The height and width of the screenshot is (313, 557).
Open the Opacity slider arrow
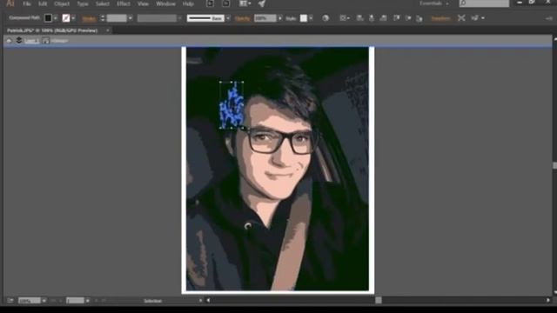[280, 18]
